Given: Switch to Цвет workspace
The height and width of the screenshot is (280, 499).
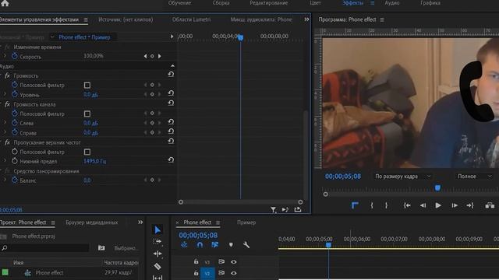Looking at the screenshot, I should (315, 3).
